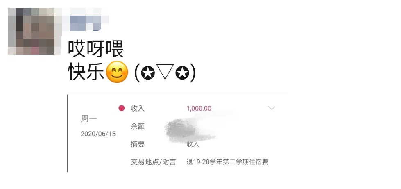Click the 2020/06/15 date

[98, 134]
